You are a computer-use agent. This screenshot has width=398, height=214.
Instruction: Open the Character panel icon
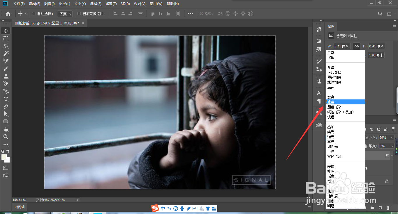(x=319, y=93)
